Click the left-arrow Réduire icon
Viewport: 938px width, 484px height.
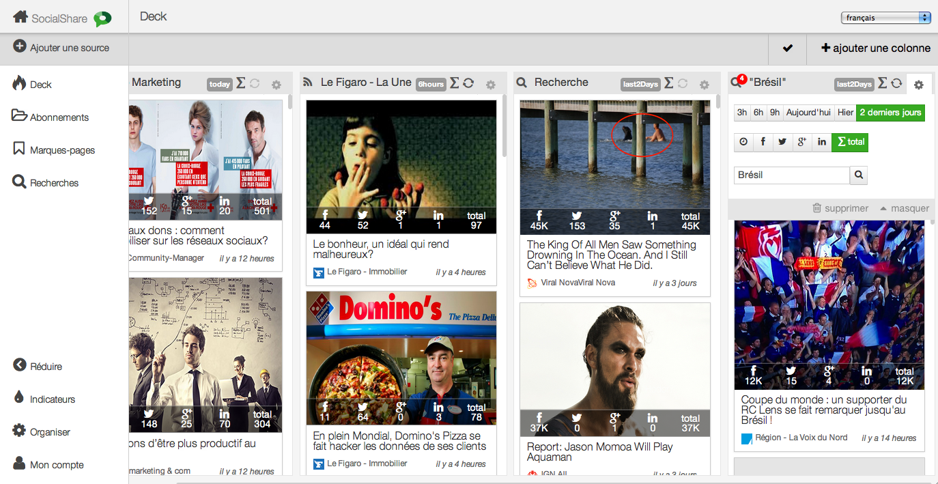click(20, 365)
